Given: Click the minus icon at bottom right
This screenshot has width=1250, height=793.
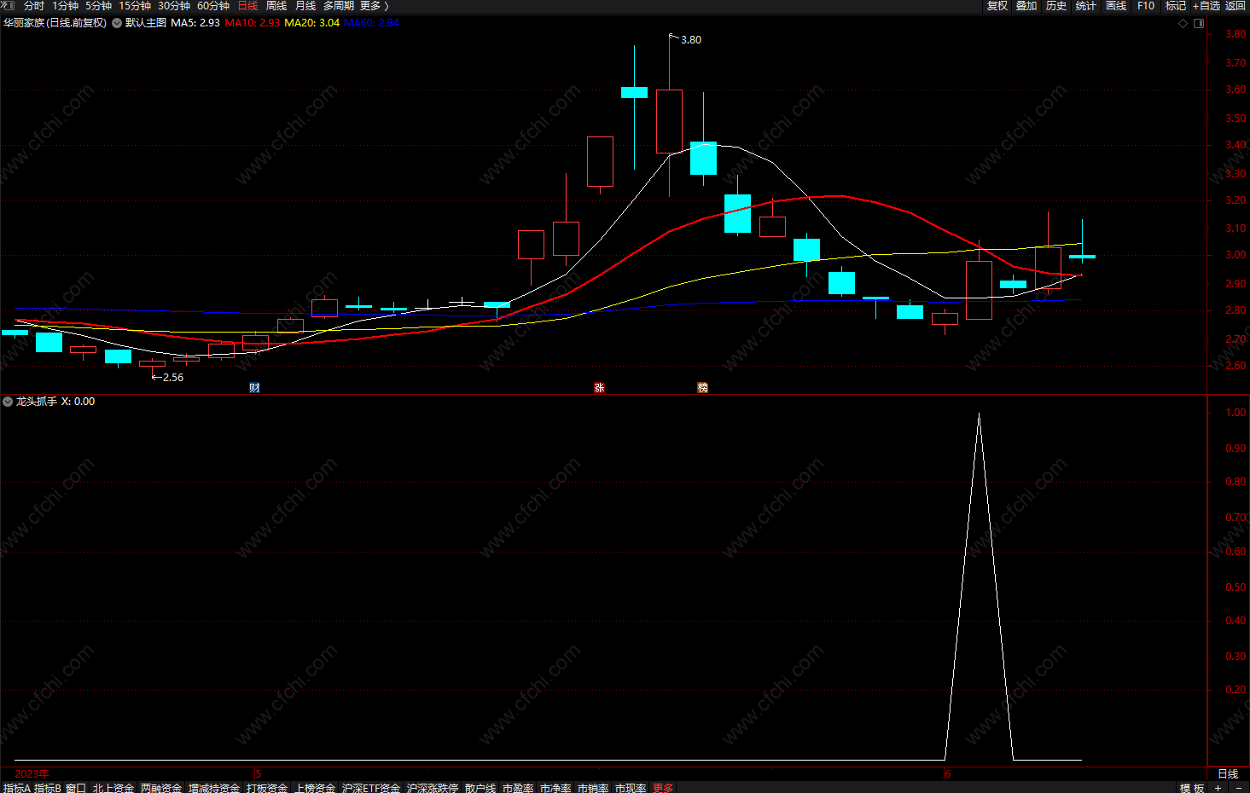Looking at the screenshot, I should point(1239,788).
